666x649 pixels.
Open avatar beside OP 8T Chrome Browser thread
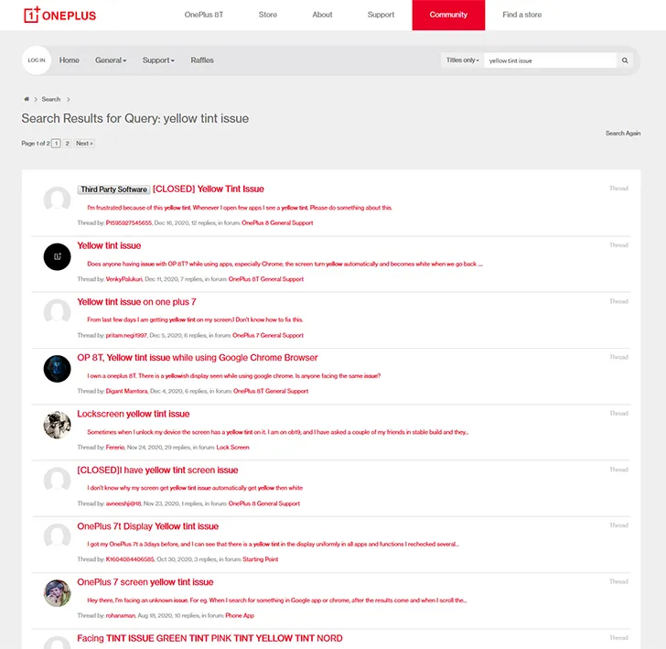(x=57, y=369)
